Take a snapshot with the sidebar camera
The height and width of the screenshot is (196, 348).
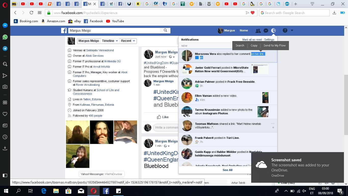coord(5,87)
